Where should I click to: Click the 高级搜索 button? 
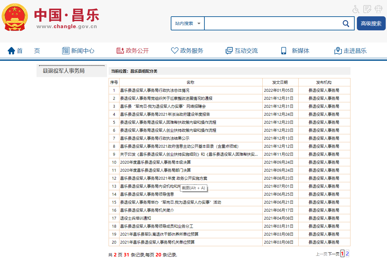371,23
